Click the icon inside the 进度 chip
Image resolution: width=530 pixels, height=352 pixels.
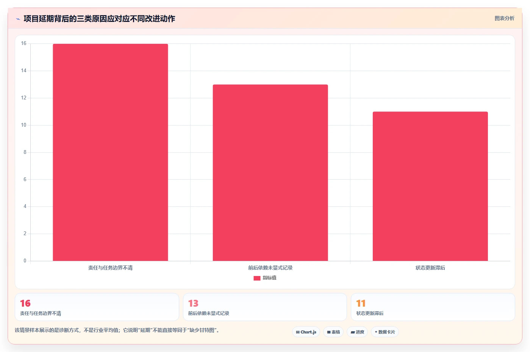(x=353, y=332)
